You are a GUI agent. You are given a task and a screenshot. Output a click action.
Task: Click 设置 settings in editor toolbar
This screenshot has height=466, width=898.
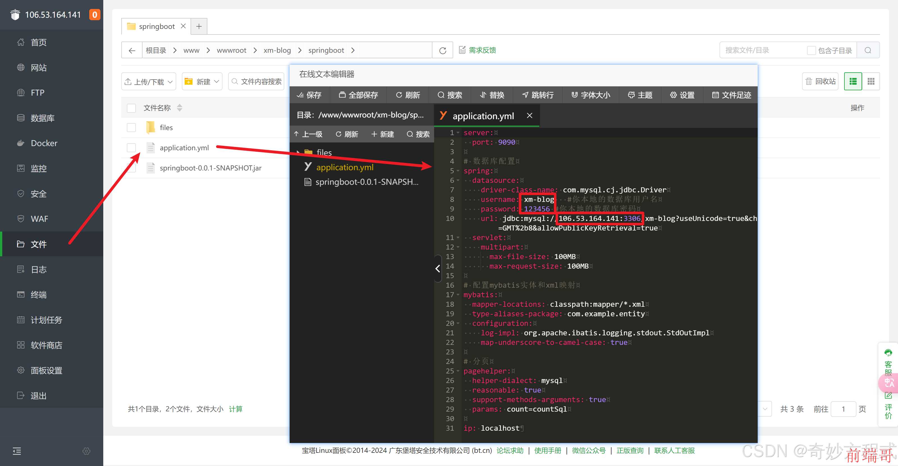point(682,95)
